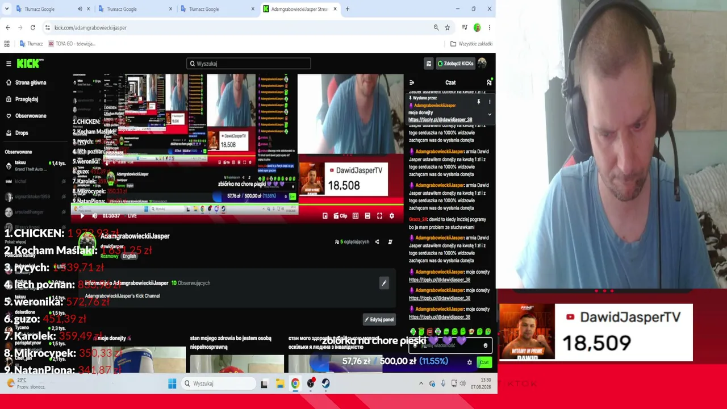Mute audio on first Tłumacz Google tab
This screenshot has height=409, width=727.
coord(80,9)
